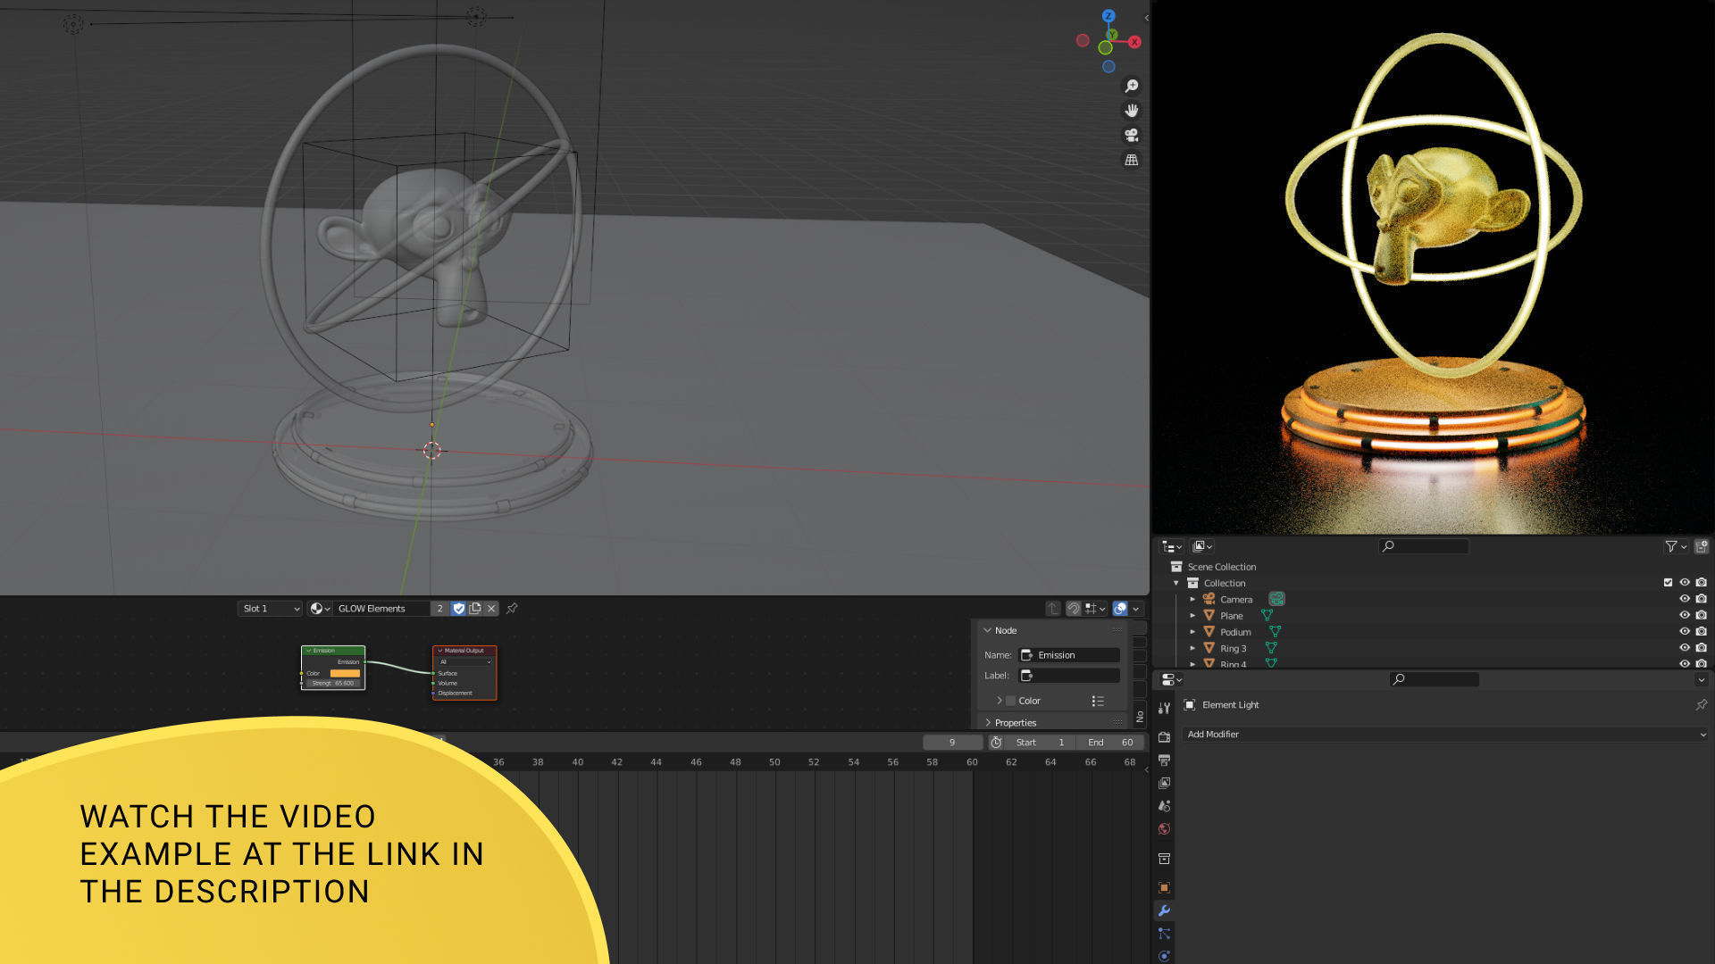Viewport: 1715px width, 964px height.
Task: Duplicate the GLOW Elements material
Action: [475, 609]
